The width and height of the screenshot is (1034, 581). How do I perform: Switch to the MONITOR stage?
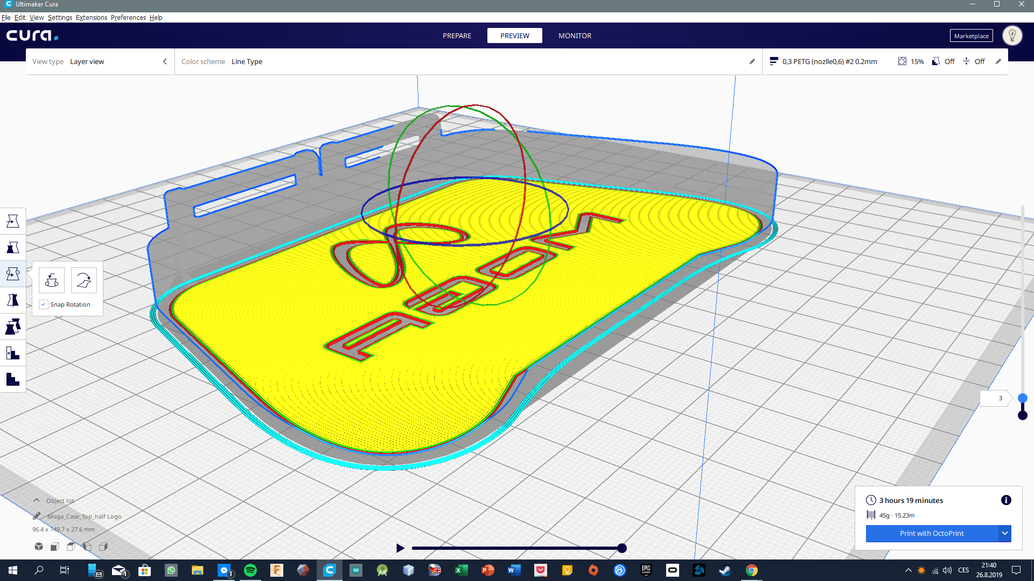575,36
